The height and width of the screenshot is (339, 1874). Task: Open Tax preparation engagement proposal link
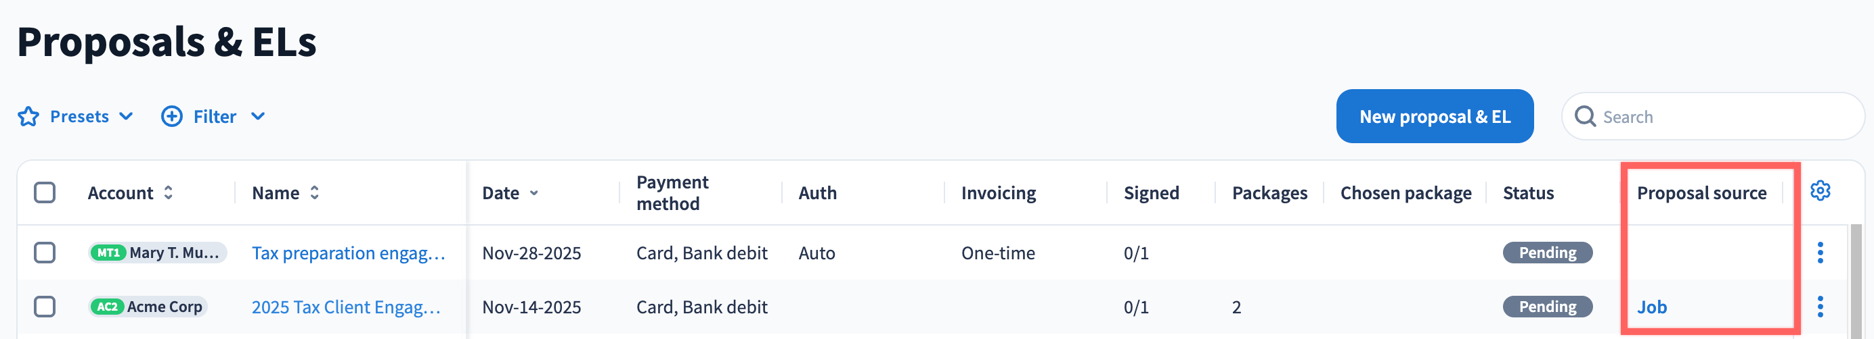(348, 253)
